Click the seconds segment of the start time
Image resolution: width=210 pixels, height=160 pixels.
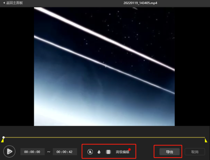point(38,152)
